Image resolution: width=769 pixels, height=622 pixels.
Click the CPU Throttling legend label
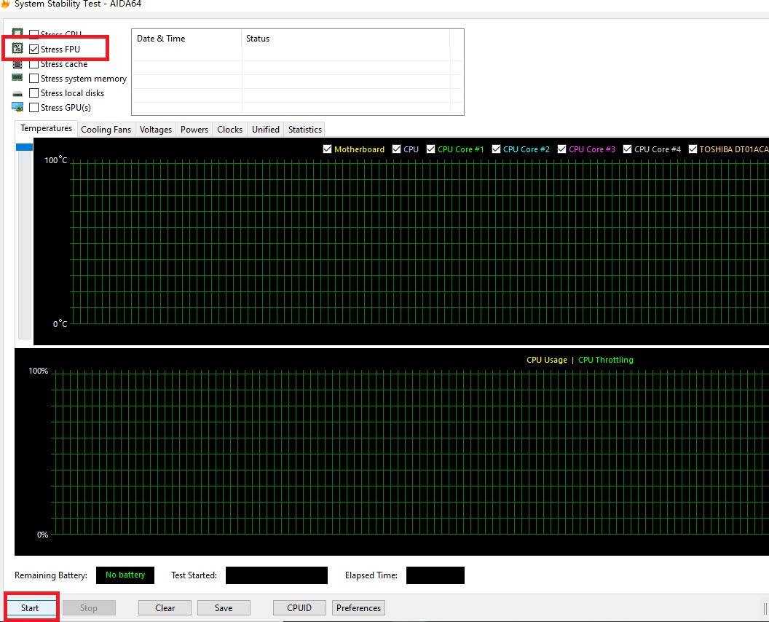coord(606,360)
